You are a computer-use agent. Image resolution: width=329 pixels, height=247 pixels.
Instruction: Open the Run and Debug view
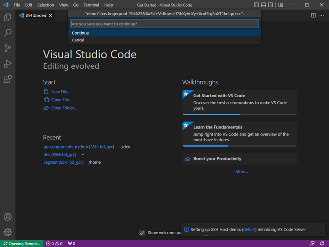(7, 64)
